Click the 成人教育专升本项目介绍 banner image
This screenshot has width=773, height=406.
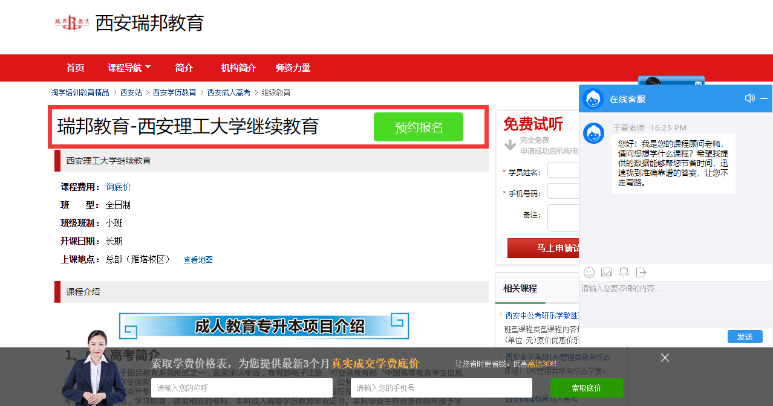264,326
